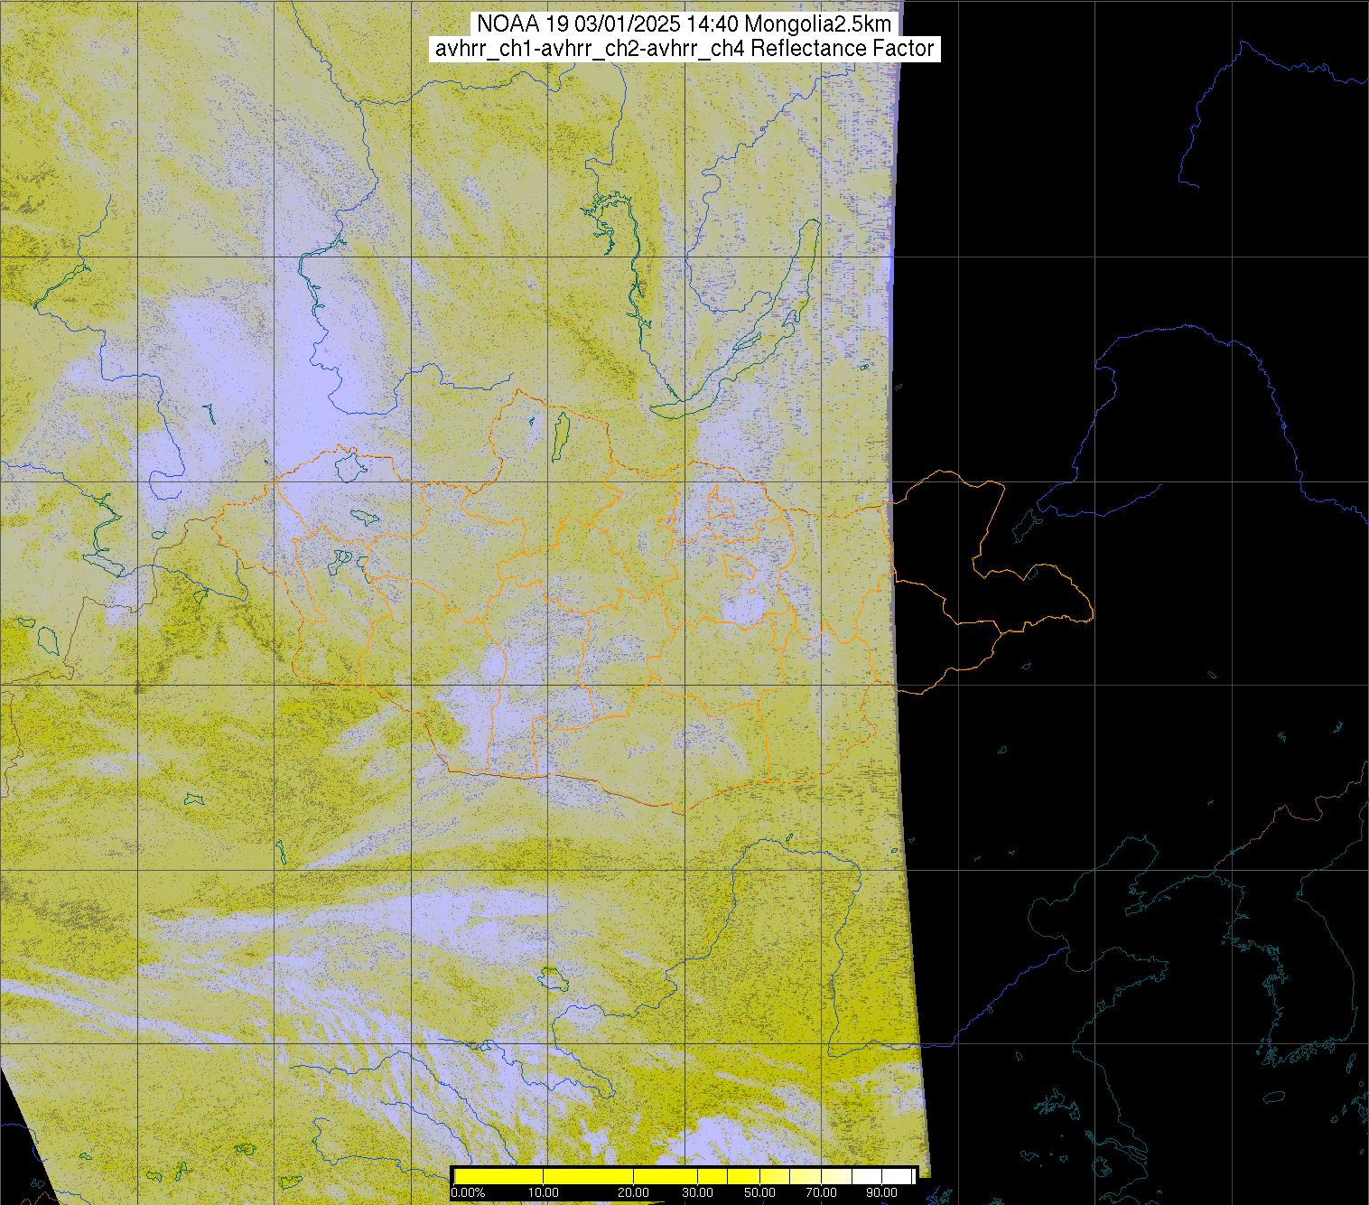The height and width of the screenshot is (1205, 1369).
Task: Click the '30.00' legend label
Action: click(x=697, y=1193)
